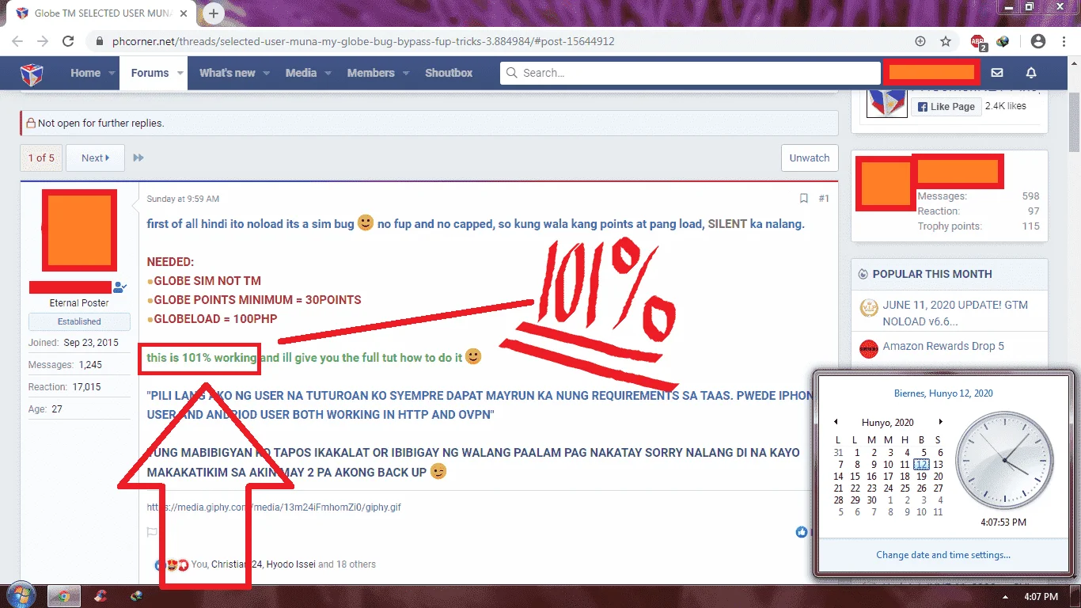Click the analog clock face in popup

point(1004,462)
